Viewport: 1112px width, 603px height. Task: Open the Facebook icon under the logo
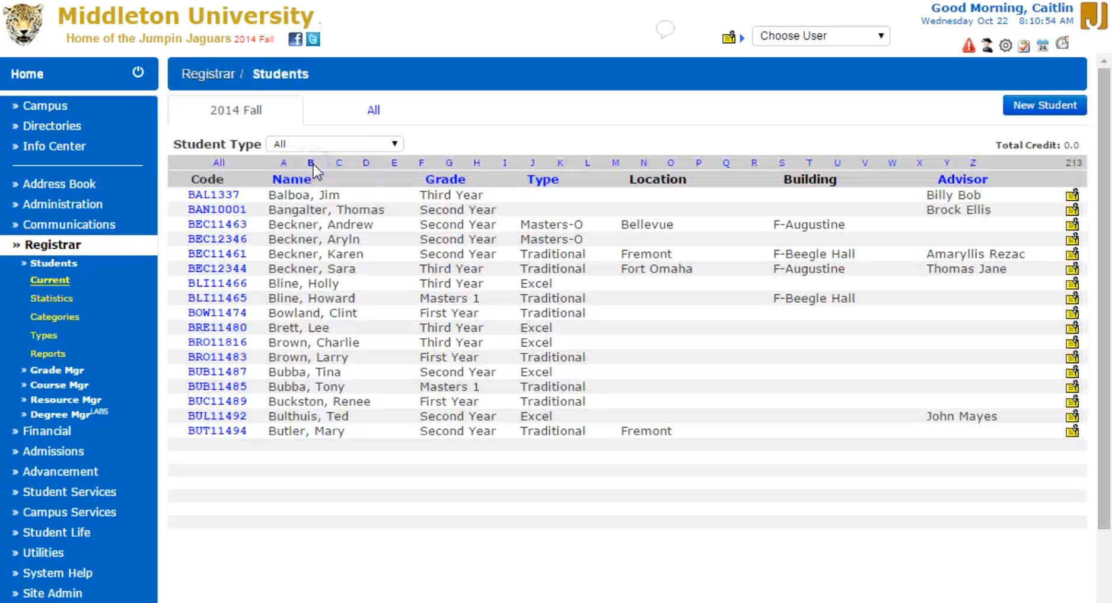pos(295,39)
